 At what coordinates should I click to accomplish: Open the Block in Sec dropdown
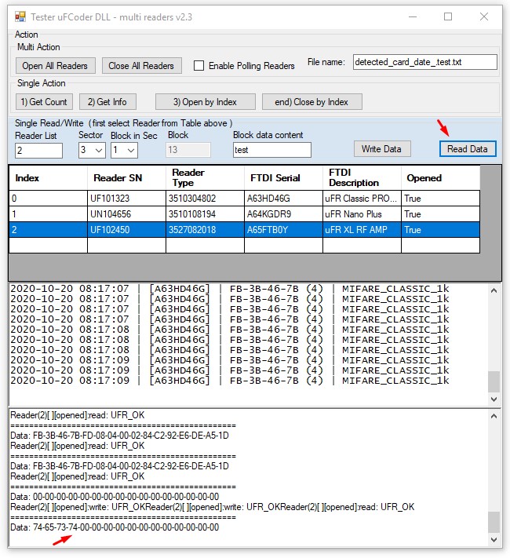coord(124,150)
